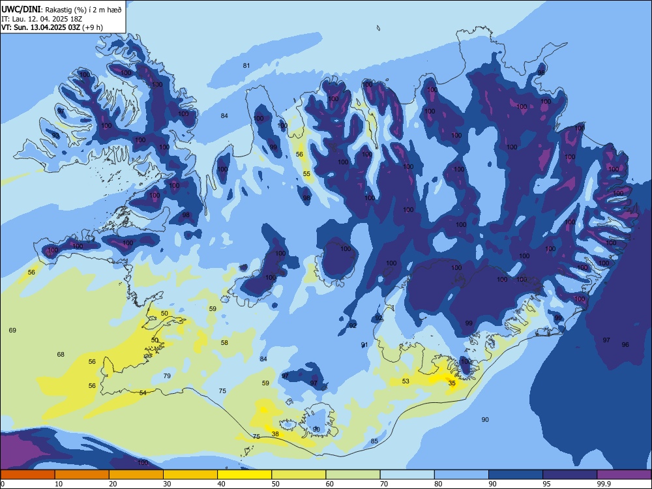
Task: Click the '99.9' tick label on the legend
Action: (603, 484)
